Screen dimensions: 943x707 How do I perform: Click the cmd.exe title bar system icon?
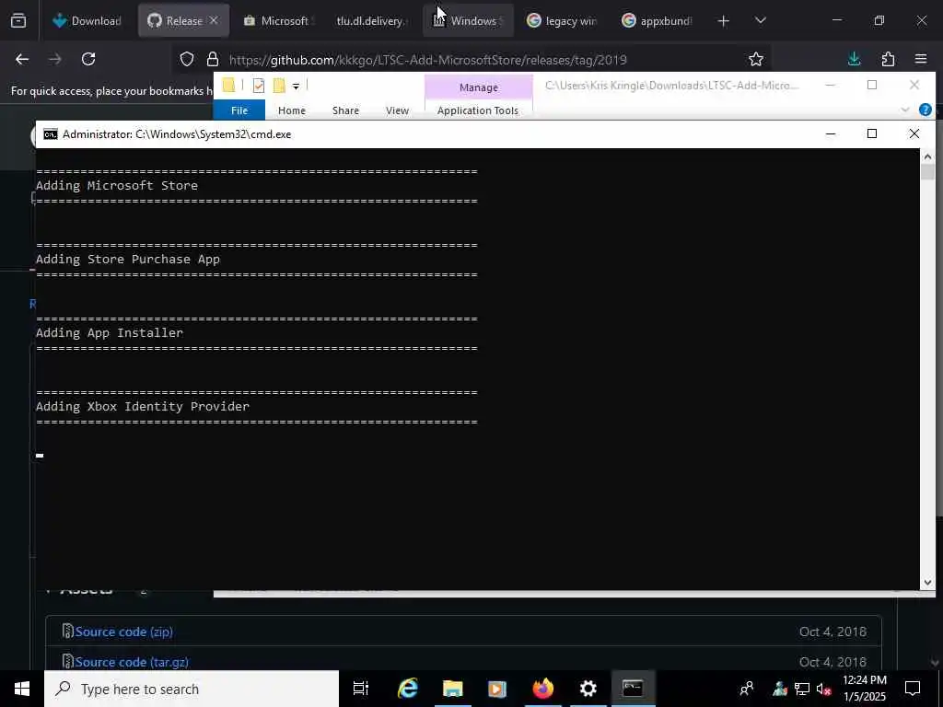(x=51, y=134)
